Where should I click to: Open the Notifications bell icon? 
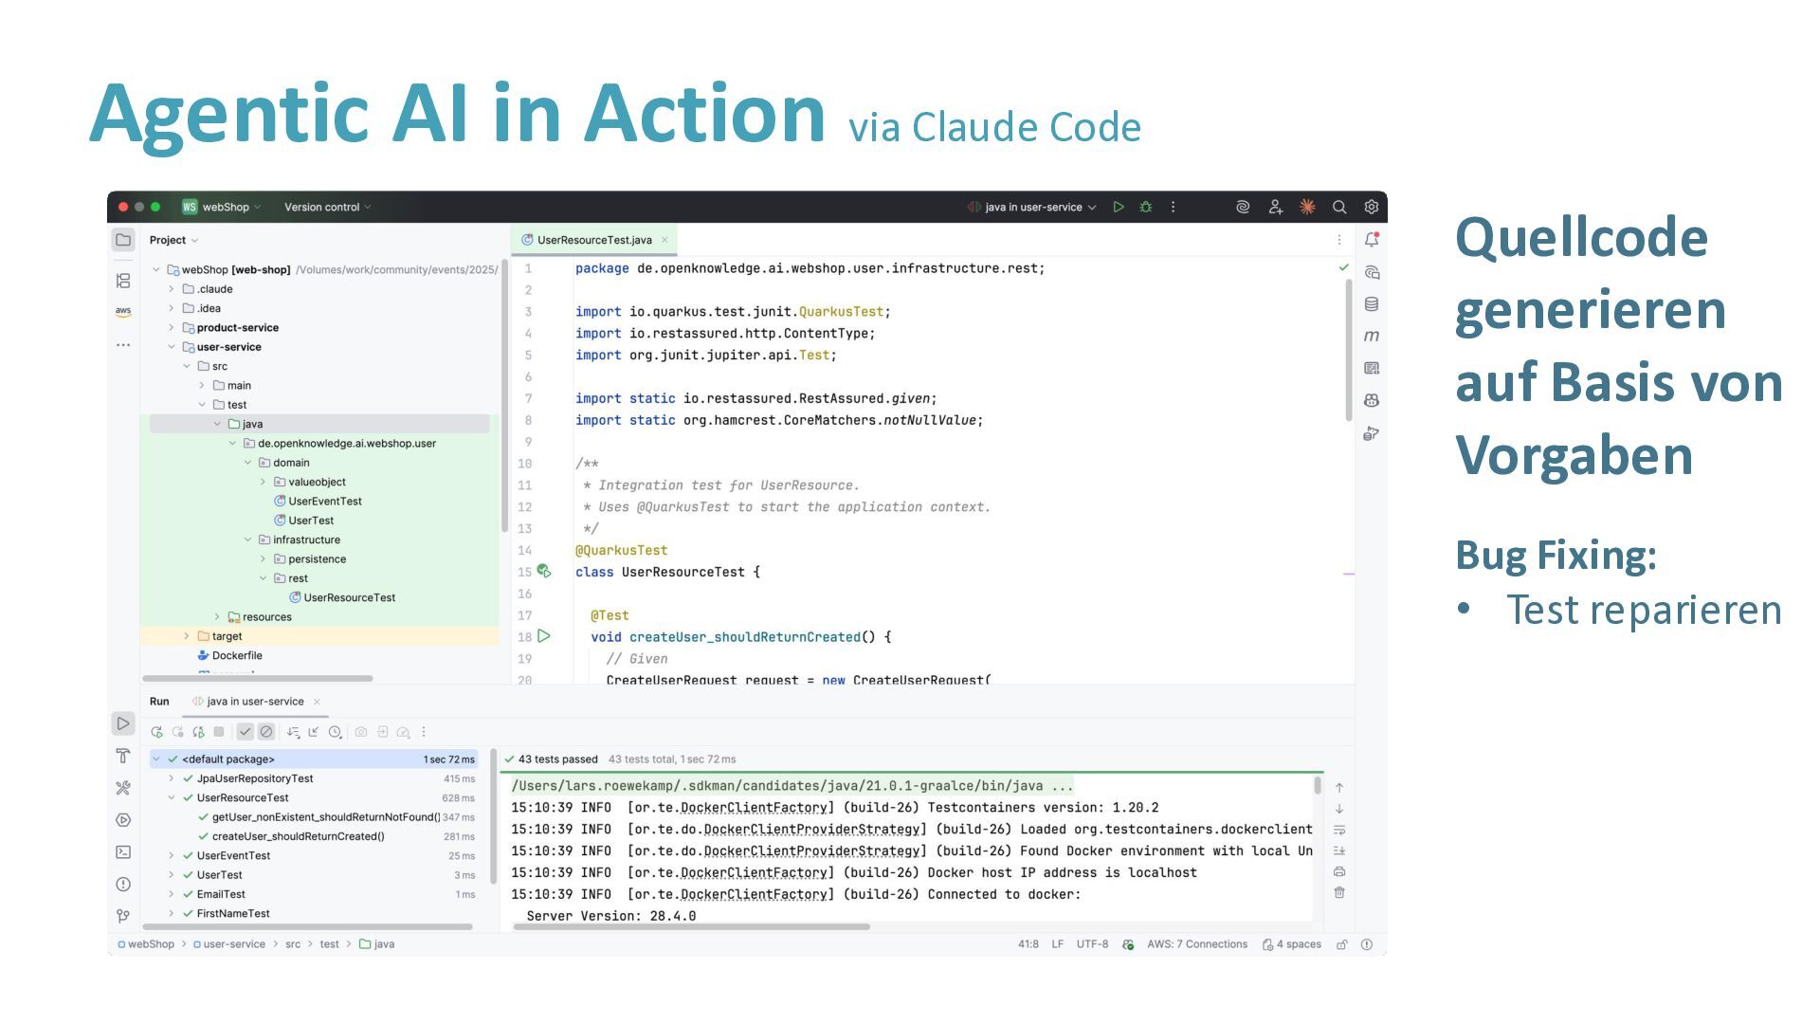point(1371,240)
